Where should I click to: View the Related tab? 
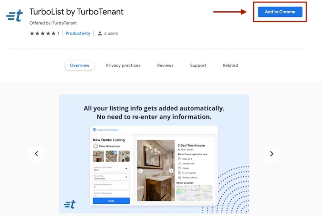[x=231, y=66]
